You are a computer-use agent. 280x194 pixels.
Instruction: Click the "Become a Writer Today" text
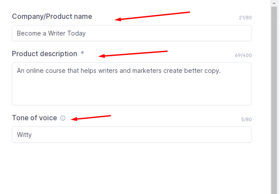[x=51, y=33]
